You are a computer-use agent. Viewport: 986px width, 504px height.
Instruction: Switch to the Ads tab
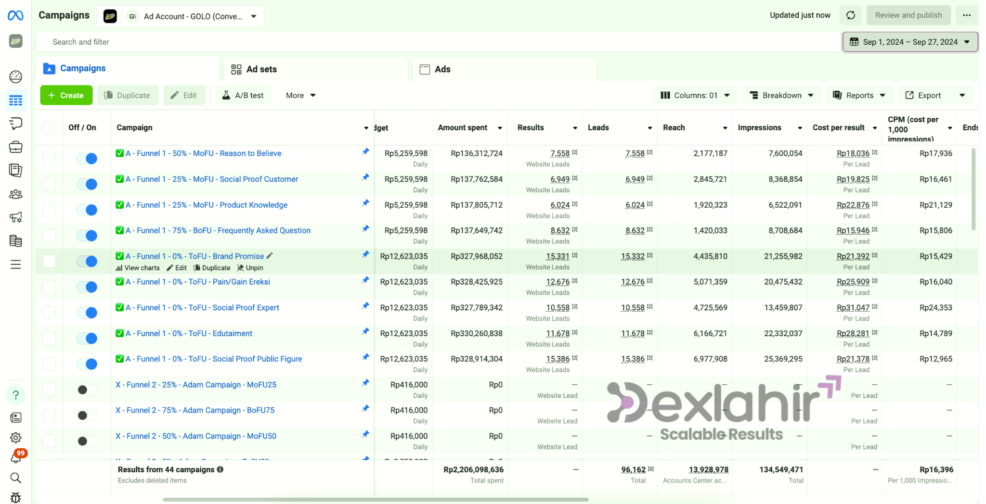click(442, 69)
